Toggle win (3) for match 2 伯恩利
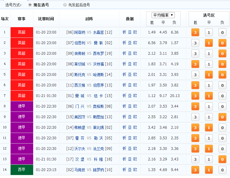The height and width of the screenshot is (178, 230). (x=195, y=43)
